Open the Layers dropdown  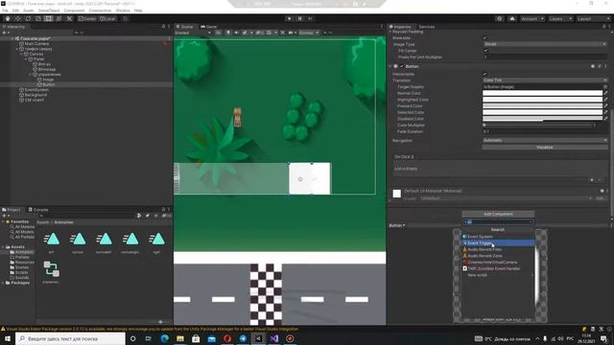click(x=560, y=19)
